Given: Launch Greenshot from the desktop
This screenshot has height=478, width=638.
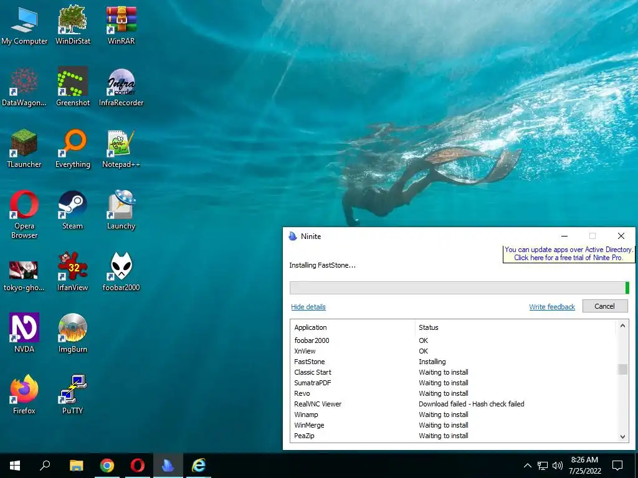Looking at the screenshot, I should (72, 87).
